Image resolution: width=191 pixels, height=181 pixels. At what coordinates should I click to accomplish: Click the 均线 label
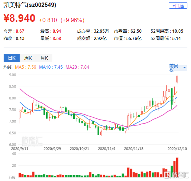pos(8,67)
